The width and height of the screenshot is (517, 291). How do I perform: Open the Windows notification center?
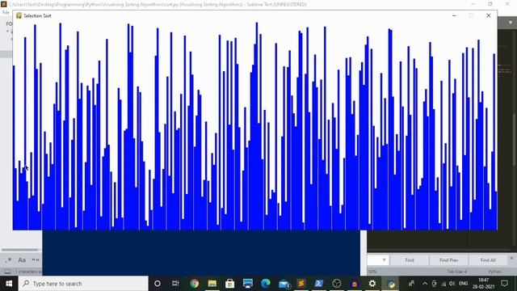504,284
